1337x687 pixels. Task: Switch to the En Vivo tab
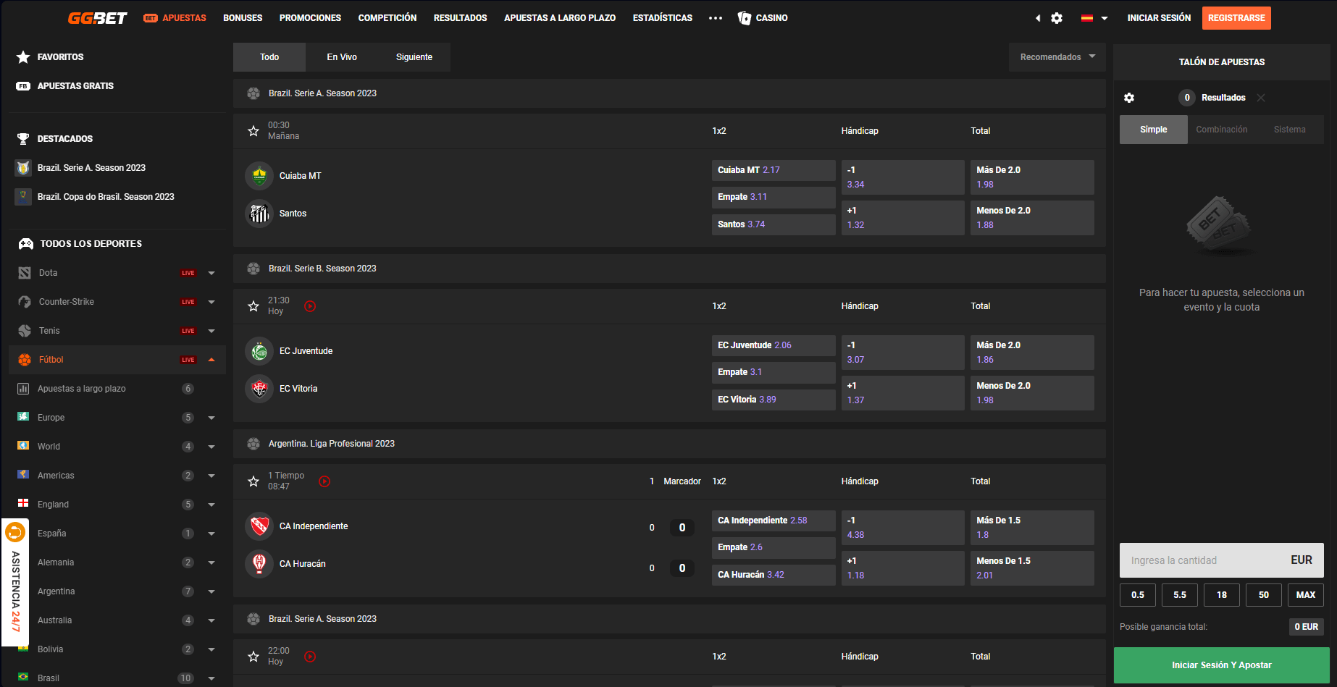pyautogui.click(x=342, y=57)
